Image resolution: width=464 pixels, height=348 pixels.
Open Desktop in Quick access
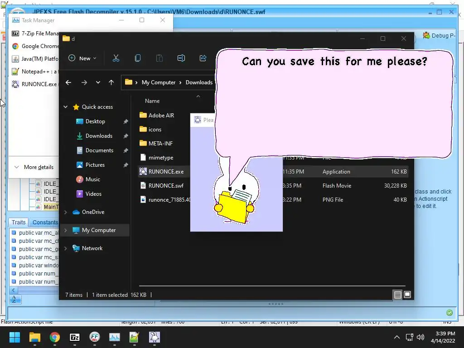point(95,121)
